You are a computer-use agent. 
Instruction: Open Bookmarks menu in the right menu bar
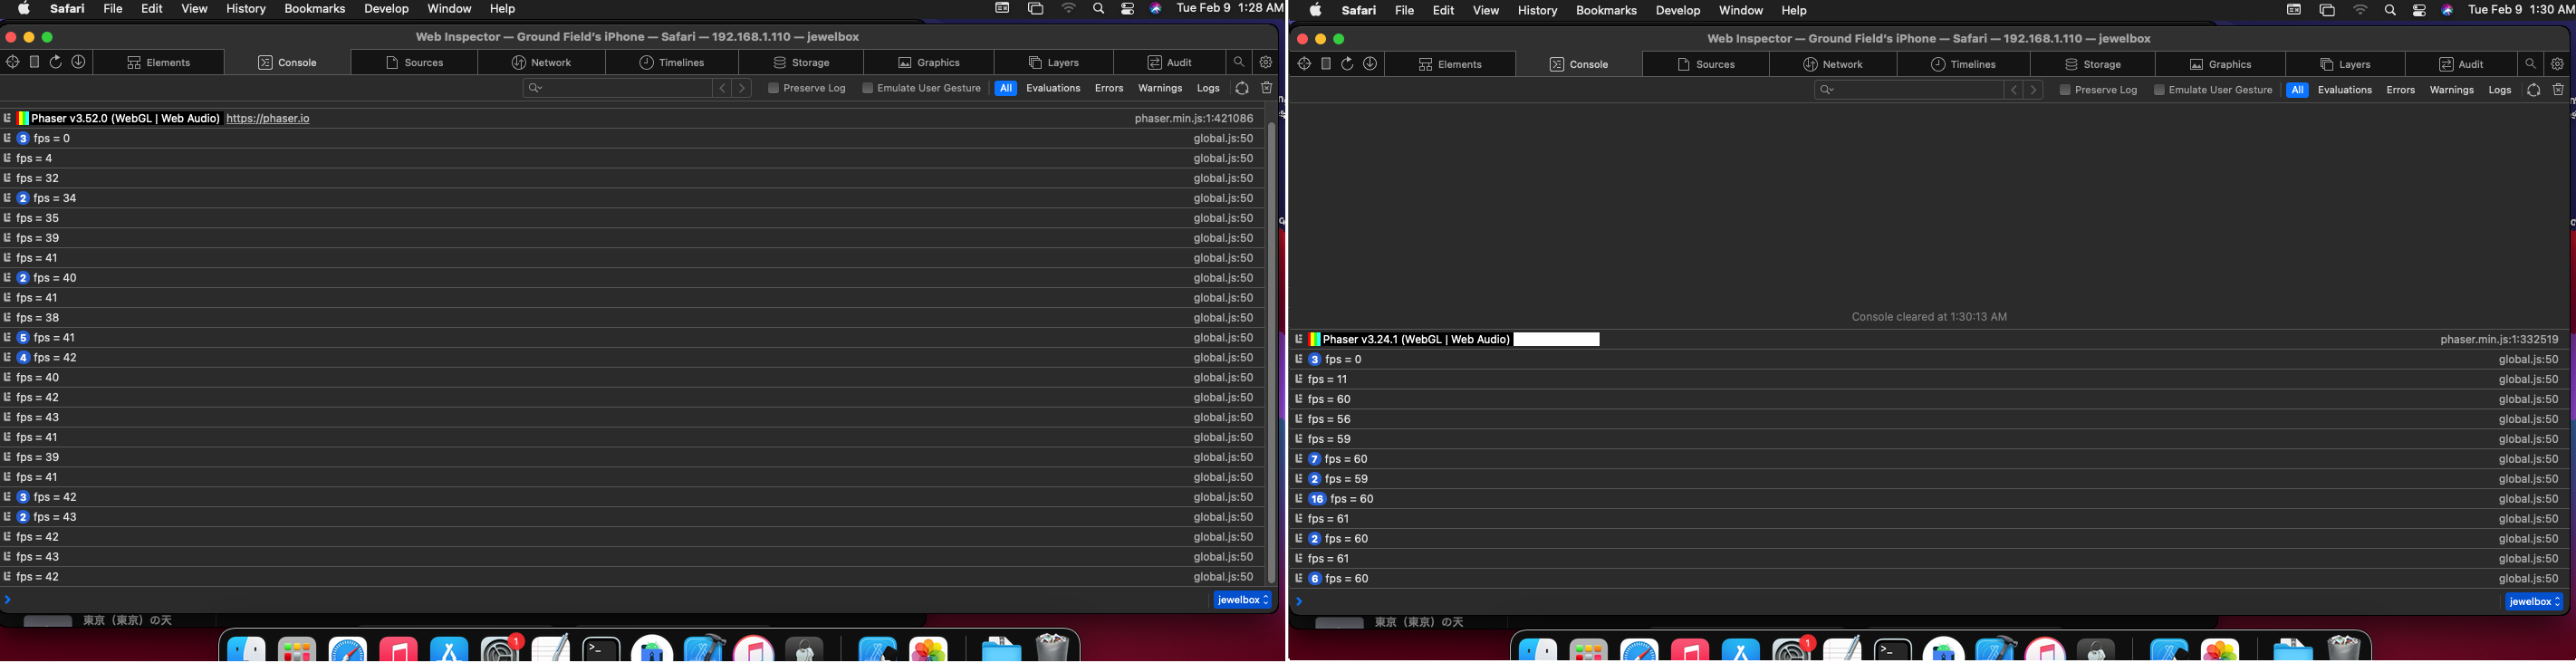tap(1606, 11)
